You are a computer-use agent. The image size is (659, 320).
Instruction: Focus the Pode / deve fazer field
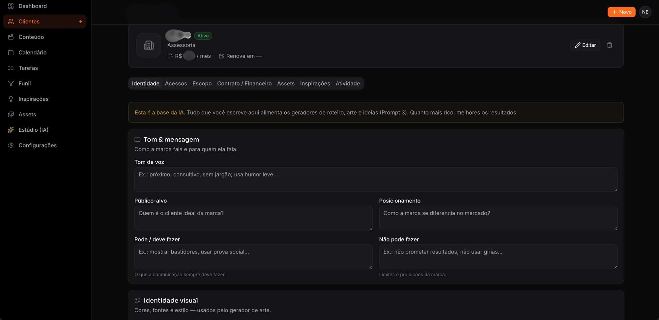coord(253,257)
